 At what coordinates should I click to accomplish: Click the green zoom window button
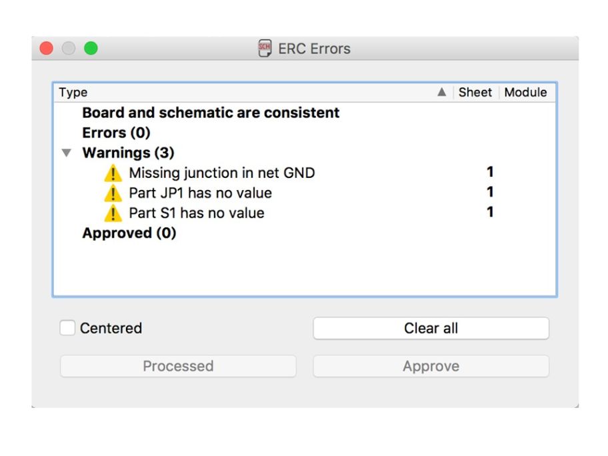[x=91, y=49]
